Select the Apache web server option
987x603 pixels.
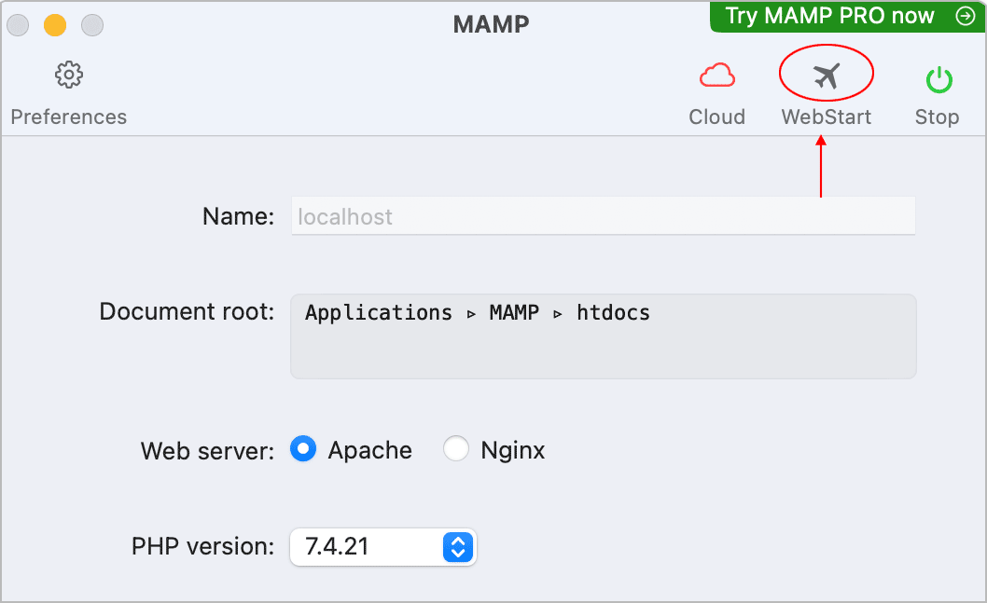(x=303, y=450)
